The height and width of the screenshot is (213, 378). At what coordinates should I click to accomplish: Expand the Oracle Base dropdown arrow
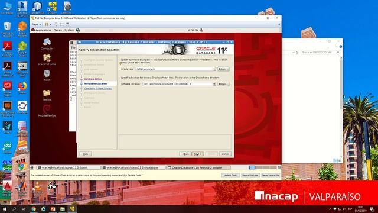coord(214,69)
